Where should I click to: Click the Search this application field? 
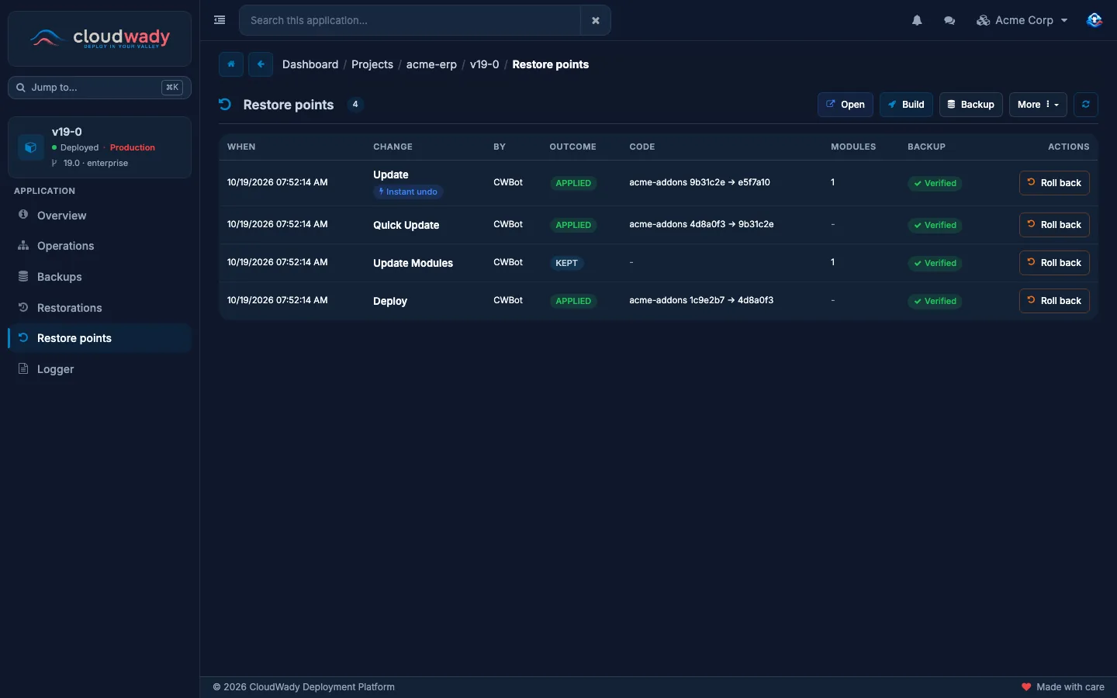[410, 20]
